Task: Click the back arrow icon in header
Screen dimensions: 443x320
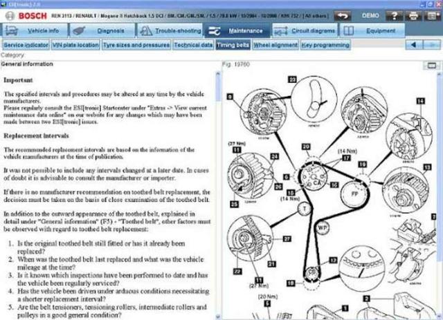Action: [x=342, y=15]
